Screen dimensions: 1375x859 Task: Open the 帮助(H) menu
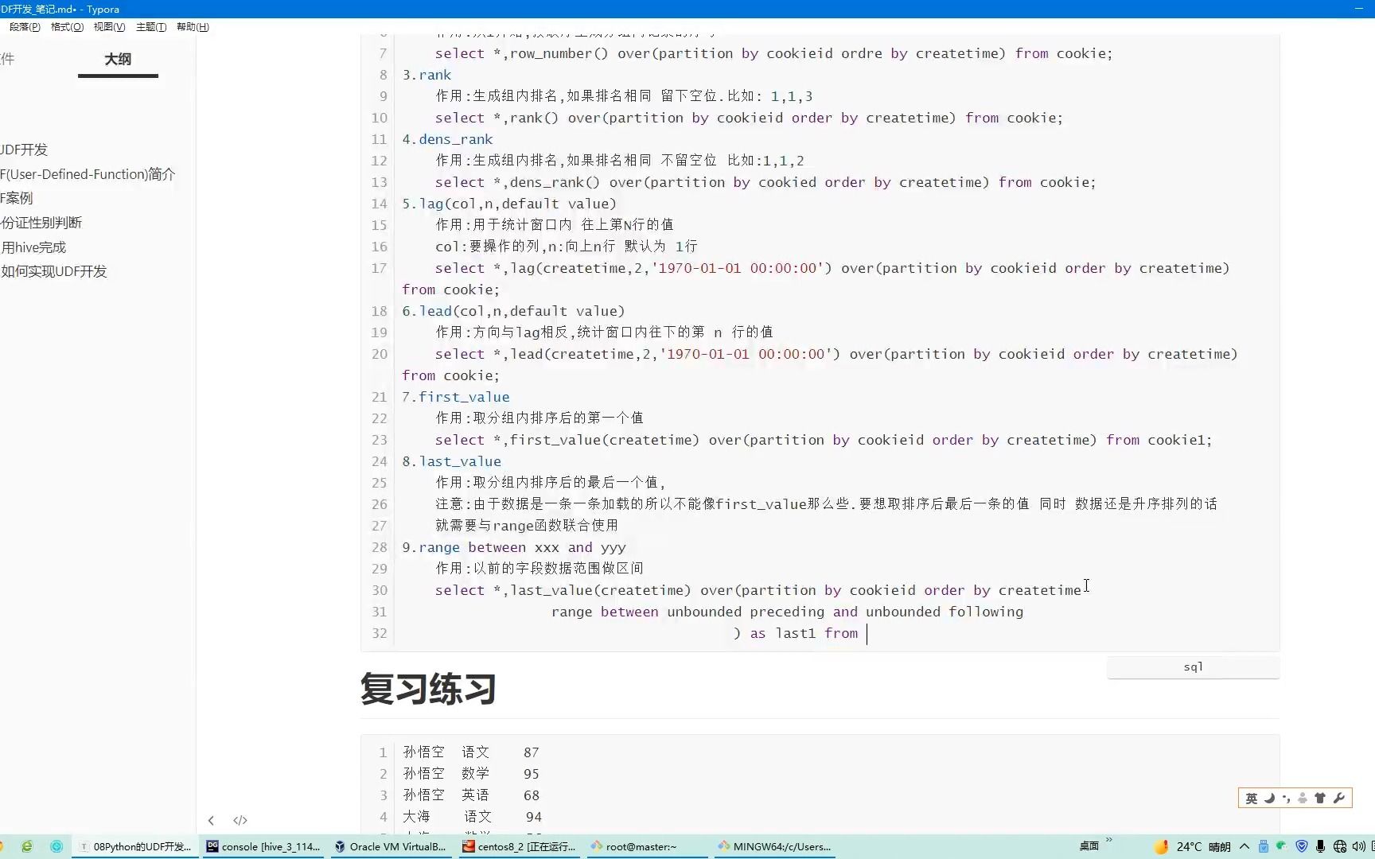[x=193, y=27]
